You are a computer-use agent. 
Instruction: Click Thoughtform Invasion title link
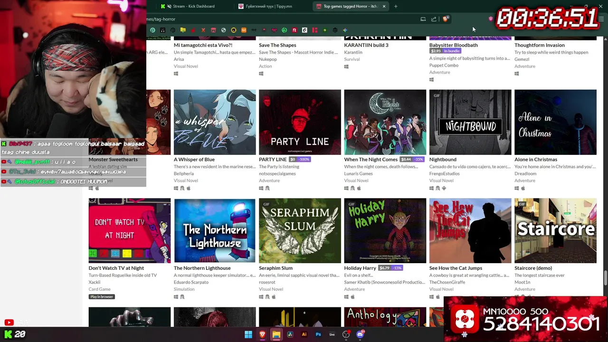[540, 45]
